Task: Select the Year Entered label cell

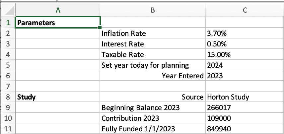Action: click(153, 76)
